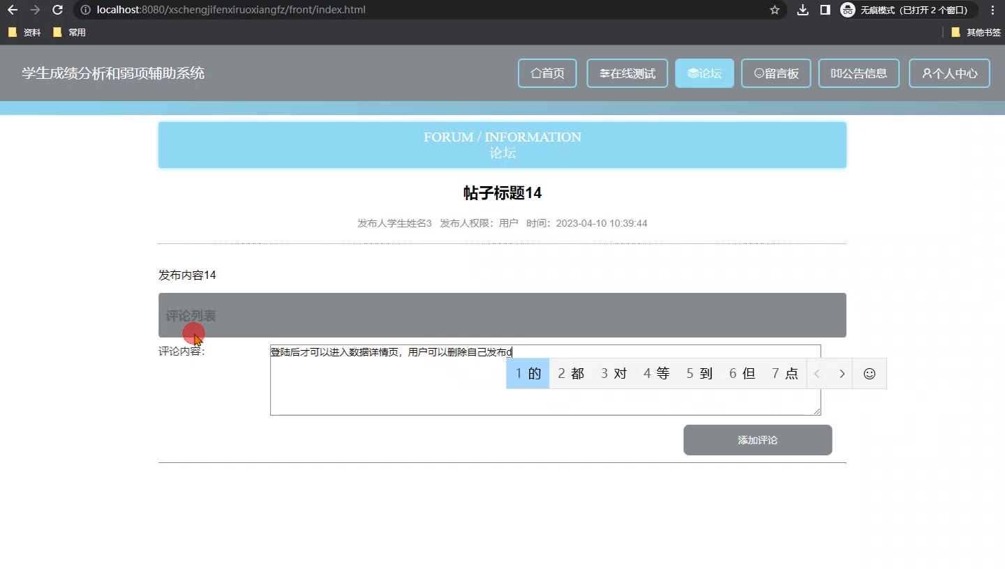Click the incognito mode indicator
This screenshot has width=1005, height=569.
[x=908, y=10]
